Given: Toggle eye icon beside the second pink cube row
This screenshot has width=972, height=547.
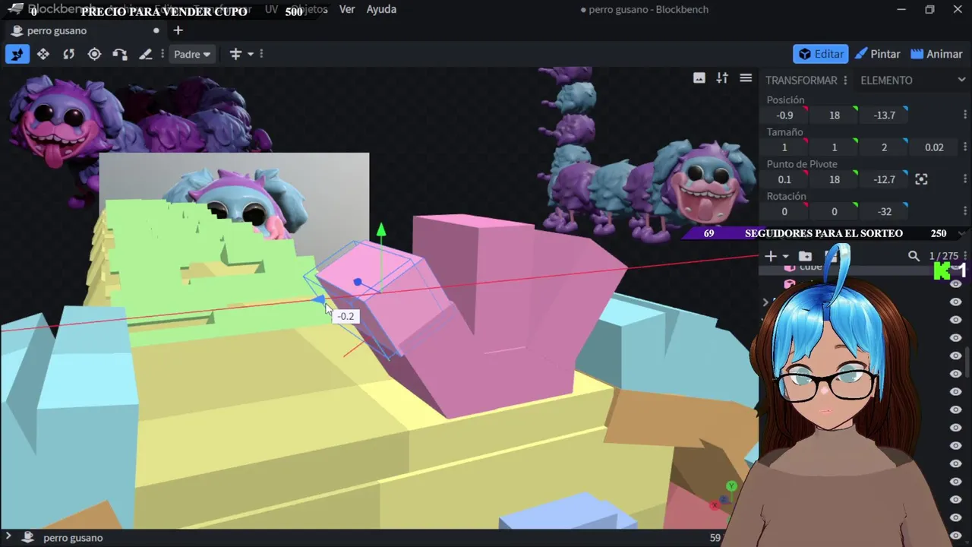Looking at the screenshot, I should click(x=955, y=283).
